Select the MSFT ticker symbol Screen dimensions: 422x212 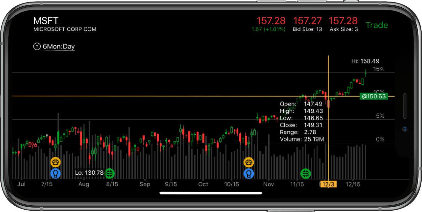coord(46,21)
